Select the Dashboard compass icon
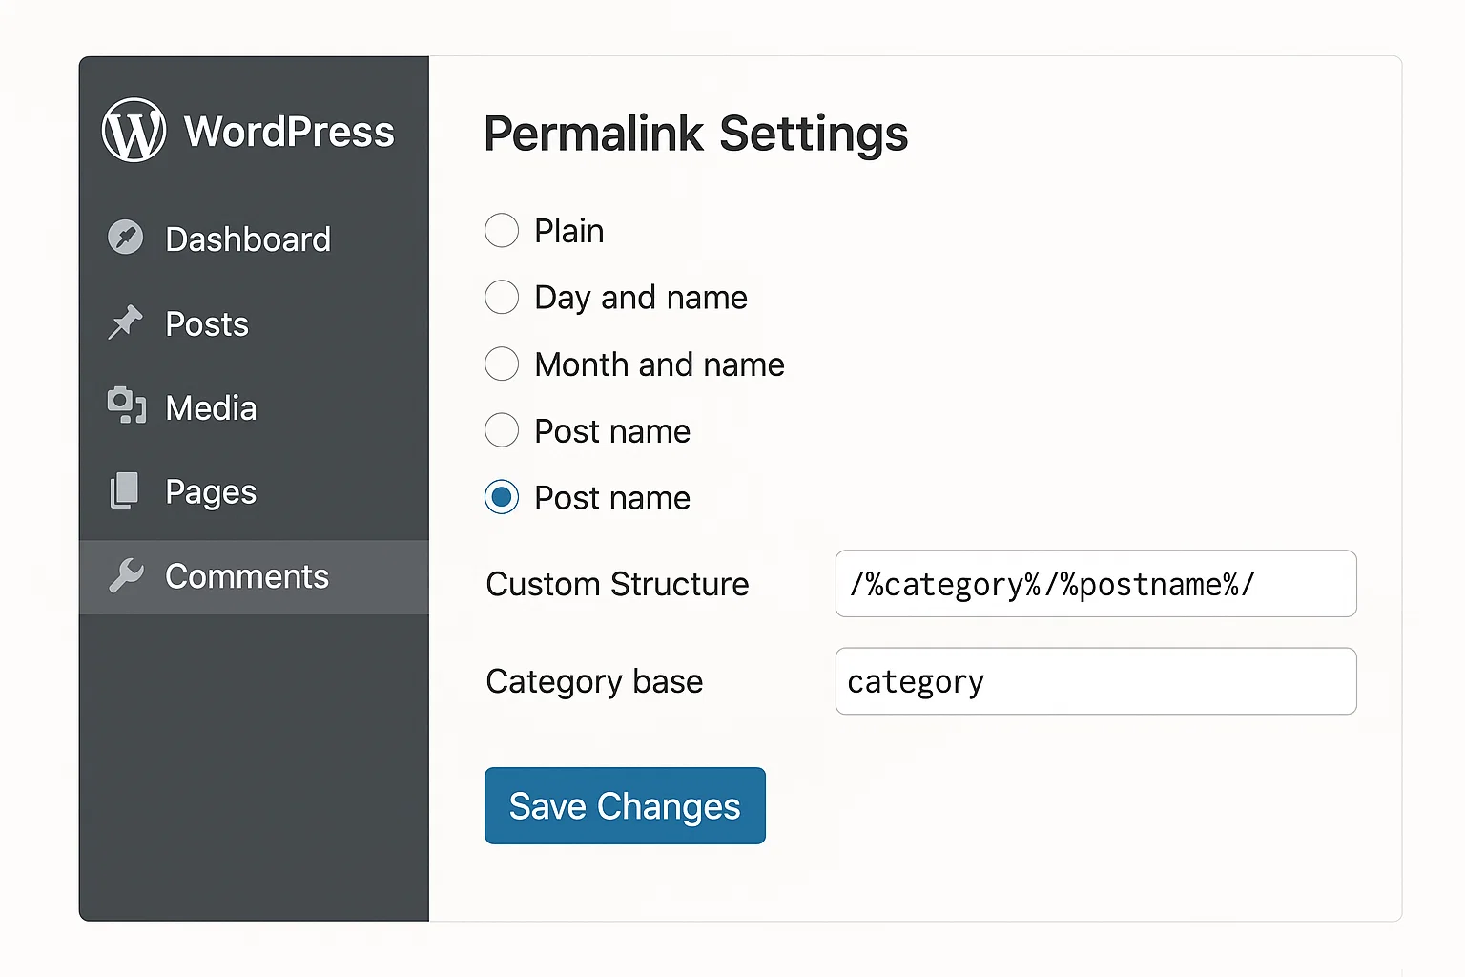Viewport: 1465px width, 977px height. [125, 238]
